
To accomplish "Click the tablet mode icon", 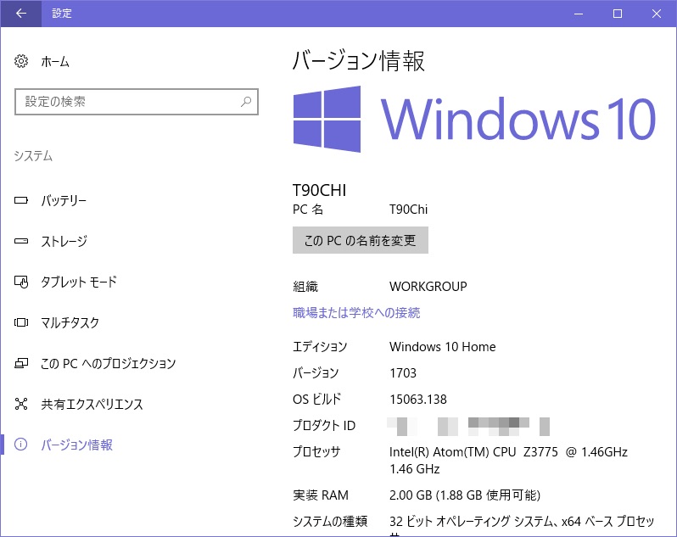I will [21, 282].
